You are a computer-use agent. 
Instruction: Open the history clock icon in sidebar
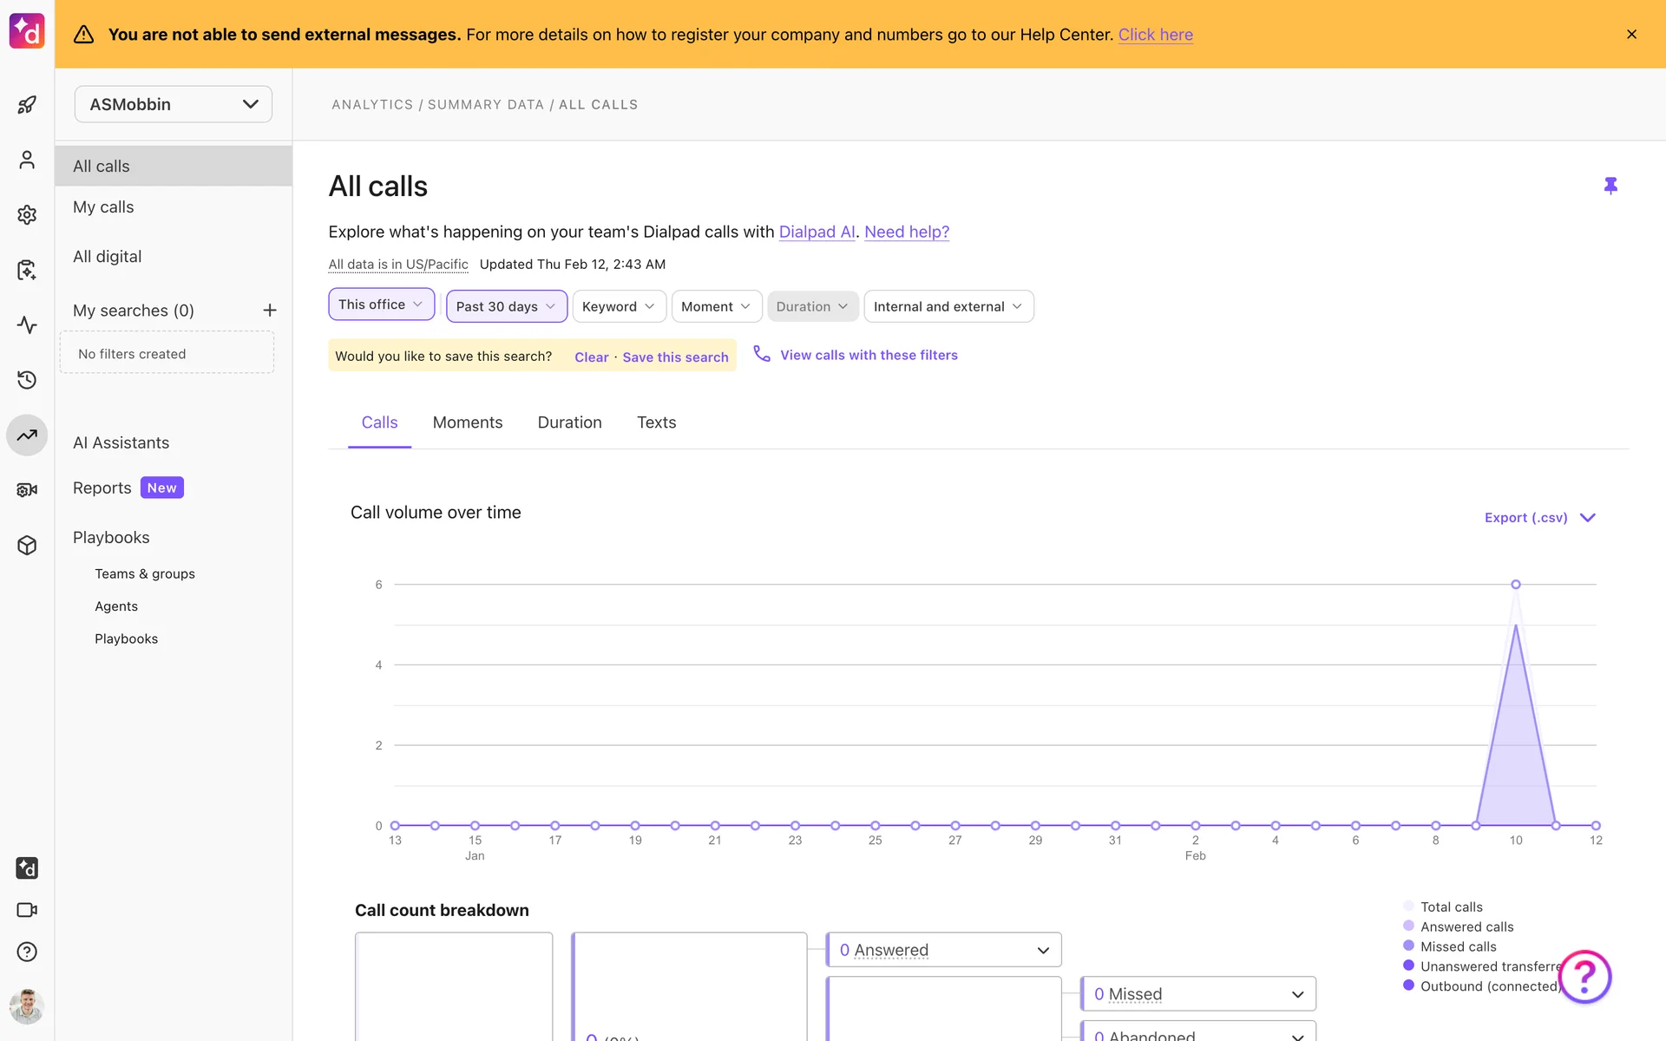tap(27, 380)
